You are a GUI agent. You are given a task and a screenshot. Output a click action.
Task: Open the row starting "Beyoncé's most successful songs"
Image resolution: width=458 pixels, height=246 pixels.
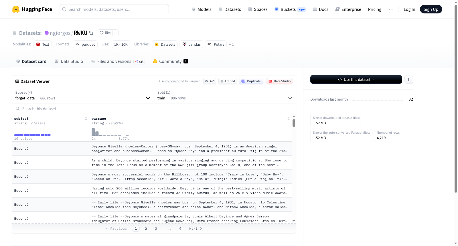click(152, 177)
